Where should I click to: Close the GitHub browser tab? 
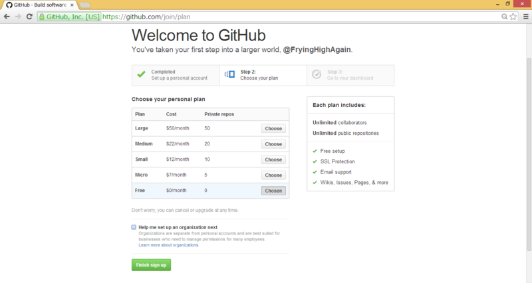72,5
